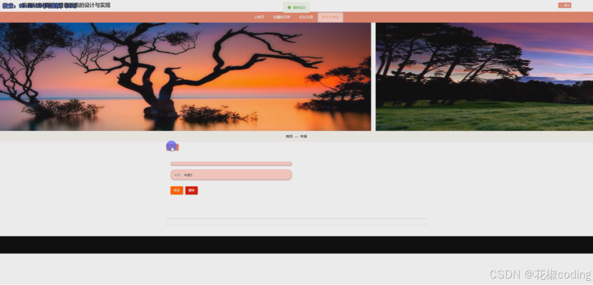This screenshot has width=593, height=285.
Task: Click the green meadow banner image
Action: click(x=484, y=77)
